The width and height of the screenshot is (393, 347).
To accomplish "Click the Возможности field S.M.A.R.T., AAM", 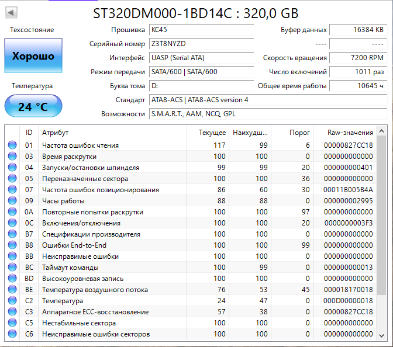I will 268,114.
